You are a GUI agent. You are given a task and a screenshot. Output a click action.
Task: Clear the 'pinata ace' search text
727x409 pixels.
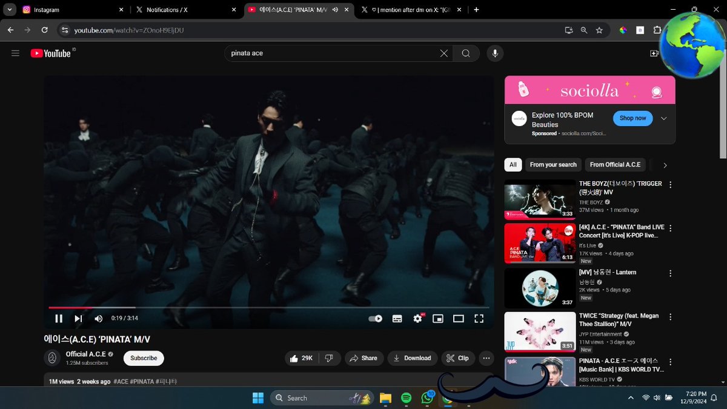444,53
